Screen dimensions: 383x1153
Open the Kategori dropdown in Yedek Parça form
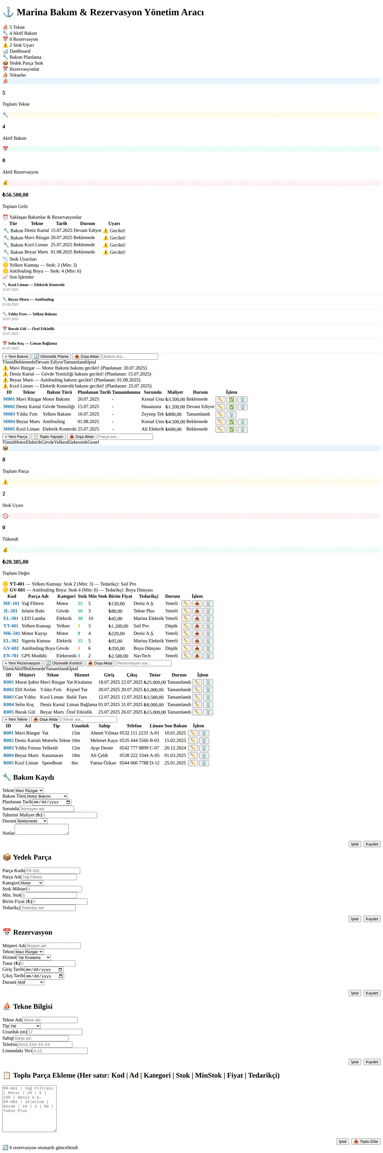click(x=31, y=883)
